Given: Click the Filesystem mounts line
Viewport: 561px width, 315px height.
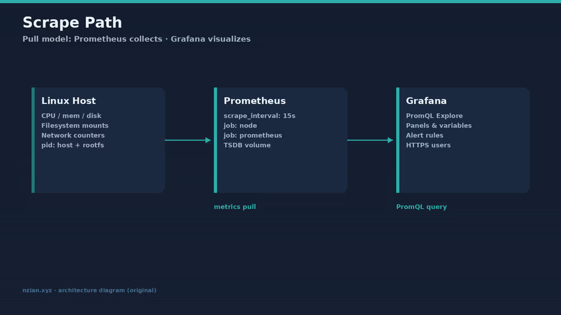Looking at the screenshot, I should 75,125.
